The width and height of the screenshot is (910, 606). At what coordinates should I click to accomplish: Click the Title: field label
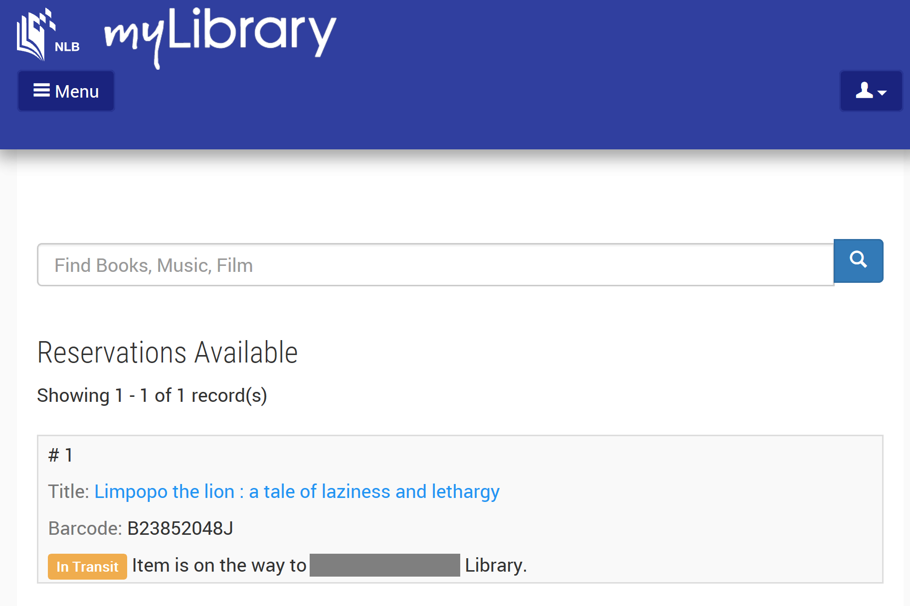pos(68,491)
